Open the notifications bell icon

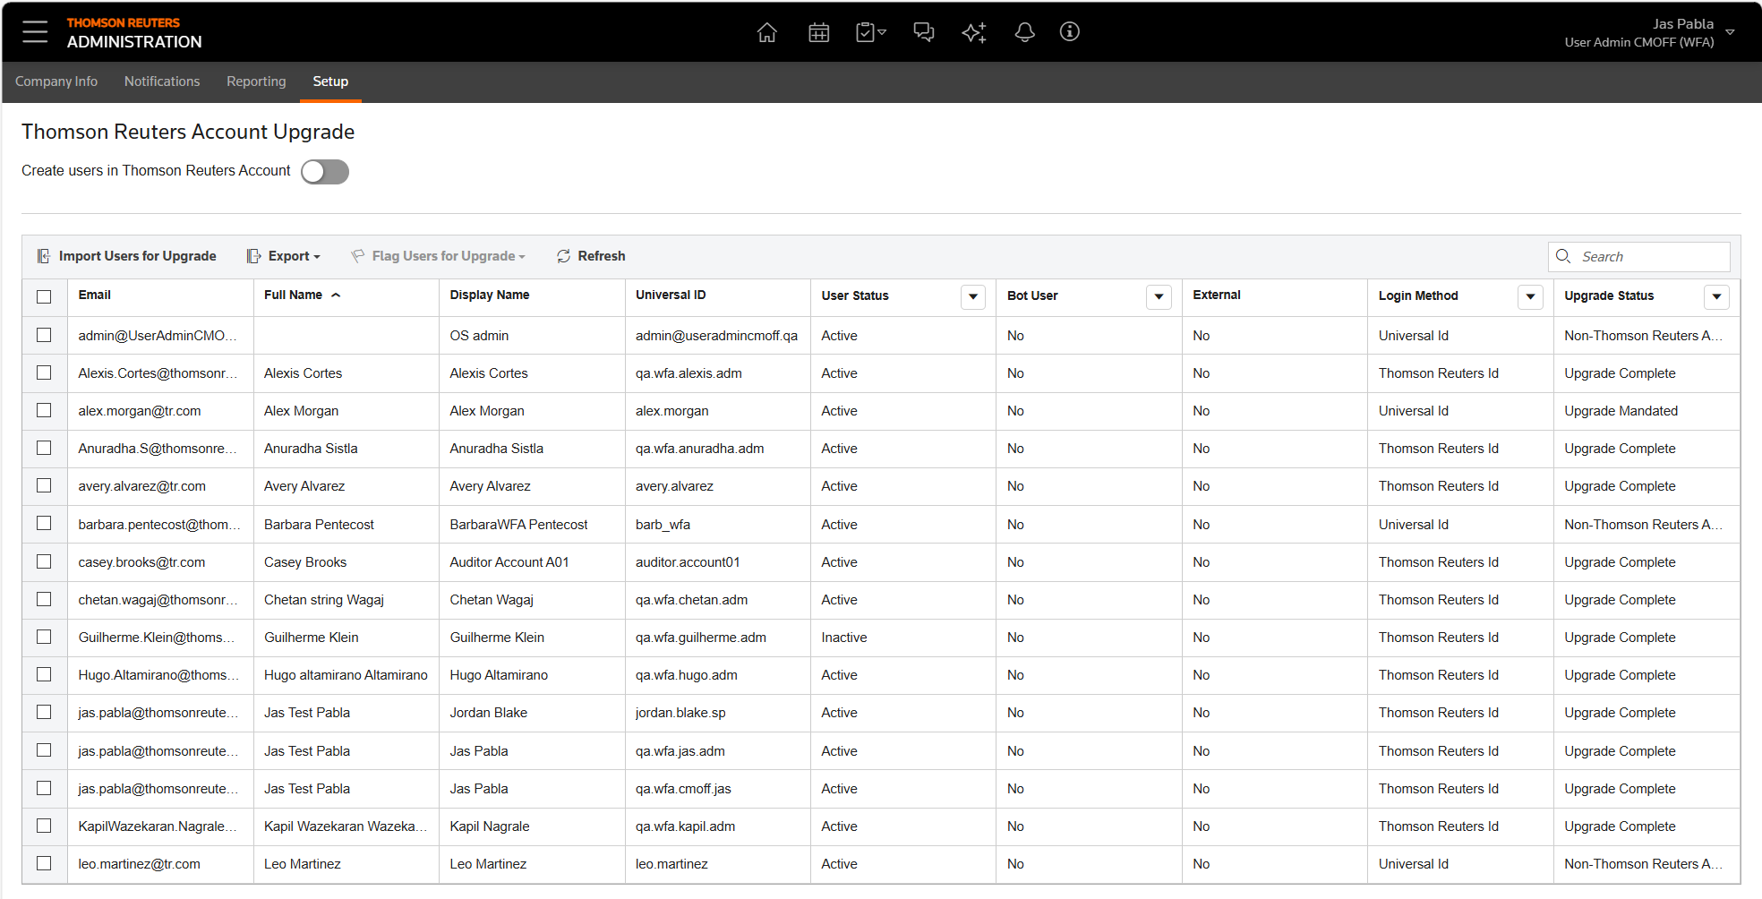pos(1024,32)
